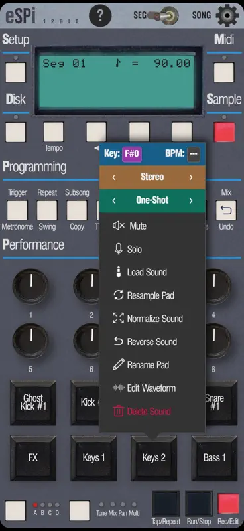Go to previous option left of One-Shot
244x531 pixels.
(x=114, y=201)
